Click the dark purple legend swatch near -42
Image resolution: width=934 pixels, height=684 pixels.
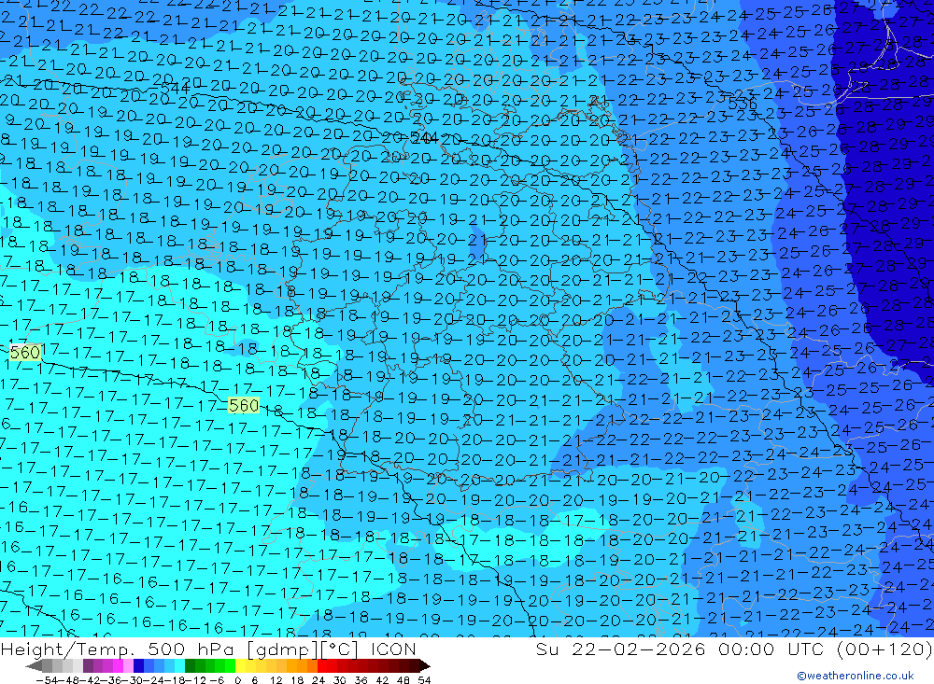[88, 665]
